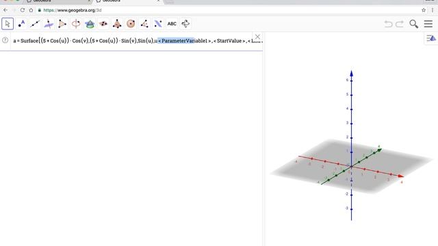Bookmark this page with the star
Viewport: 438px width, 246px height.
pyautogui.click(x=424, y=10)
